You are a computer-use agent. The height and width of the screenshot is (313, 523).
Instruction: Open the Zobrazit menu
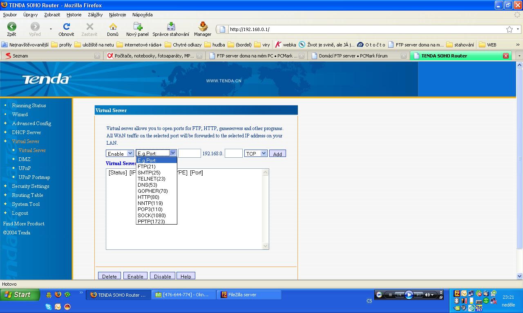(52, 15)
